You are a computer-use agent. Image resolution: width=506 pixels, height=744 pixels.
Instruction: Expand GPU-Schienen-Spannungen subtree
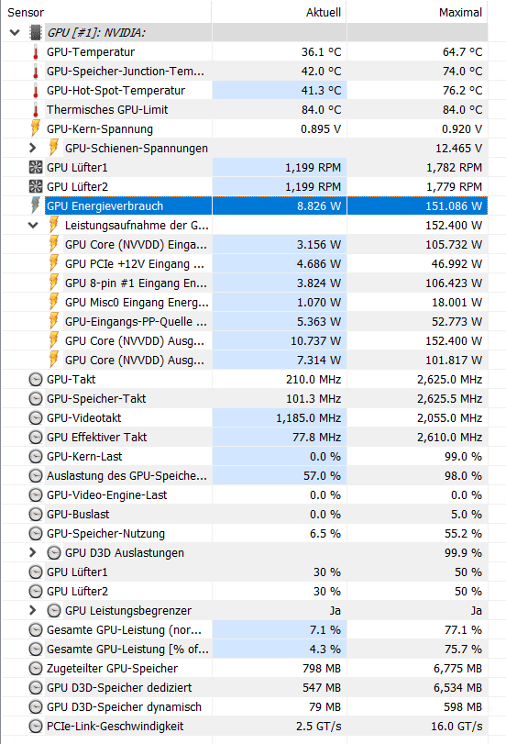point(33,148)
